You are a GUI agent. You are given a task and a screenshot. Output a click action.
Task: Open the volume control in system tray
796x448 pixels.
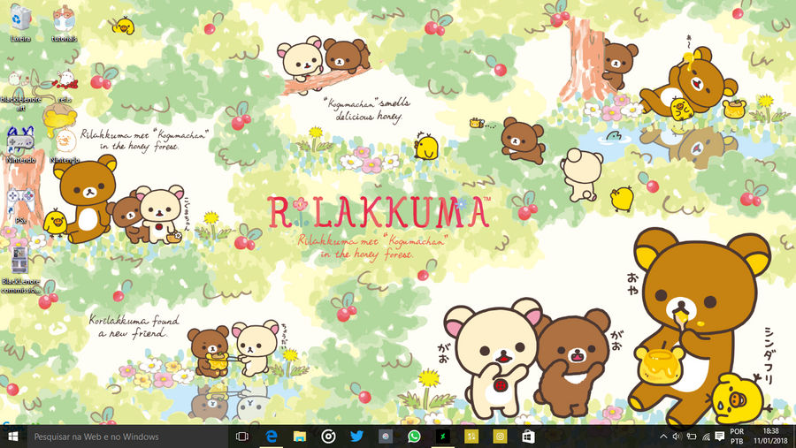coord(677,437)
